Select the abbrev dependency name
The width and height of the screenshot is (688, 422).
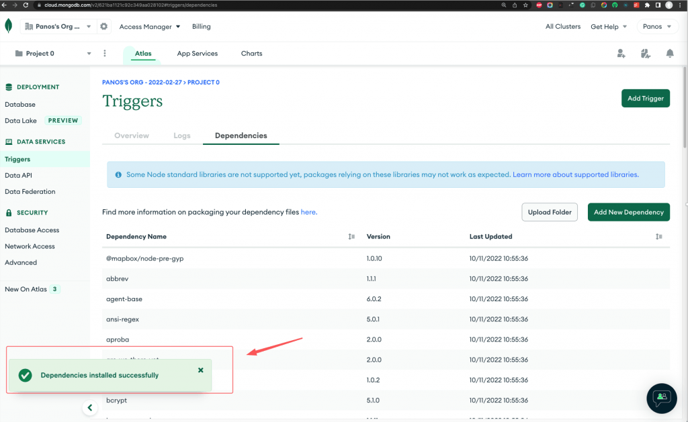117,278
